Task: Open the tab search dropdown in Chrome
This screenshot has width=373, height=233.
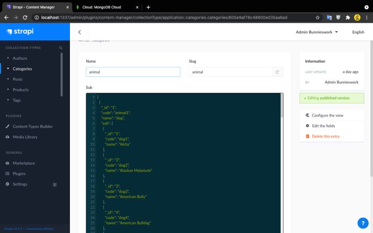Action: click(366, 7)
